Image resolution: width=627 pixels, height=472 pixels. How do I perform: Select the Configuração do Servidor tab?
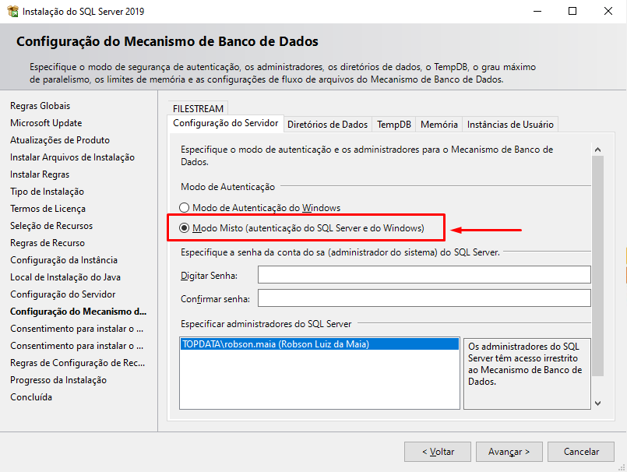click(225, 123)
